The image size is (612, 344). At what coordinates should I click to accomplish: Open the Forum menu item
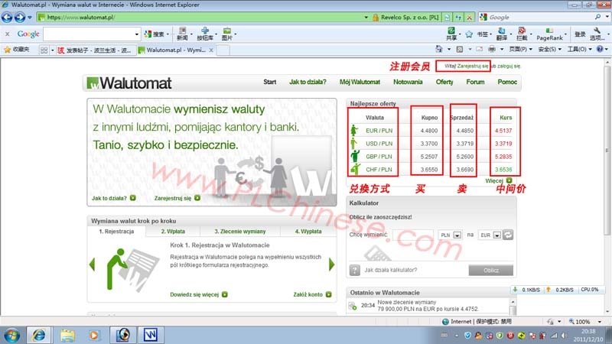click(x=475, y=82)
